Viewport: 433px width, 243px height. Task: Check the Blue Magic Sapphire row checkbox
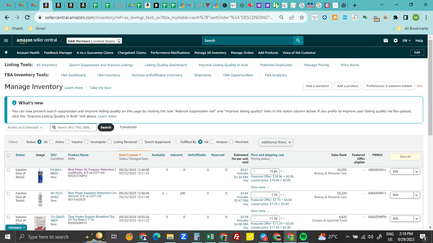pos(8,193)
